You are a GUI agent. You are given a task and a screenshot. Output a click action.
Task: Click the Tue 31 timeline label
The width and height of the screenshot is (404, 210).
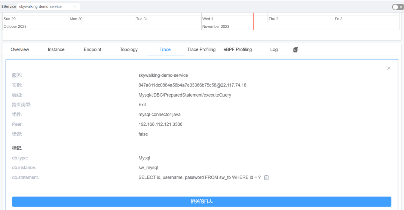point(142,19)
